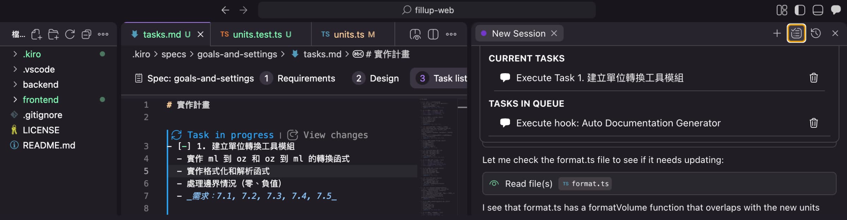
Task: Open format.ts from Read file(s)
Action: tap(585, 184)
